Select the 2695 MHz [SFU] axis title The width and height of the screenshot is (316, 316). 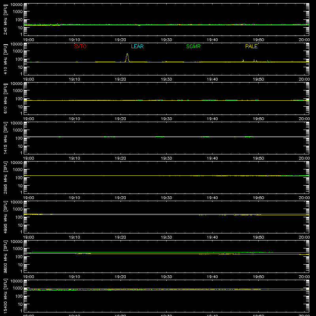6,177
